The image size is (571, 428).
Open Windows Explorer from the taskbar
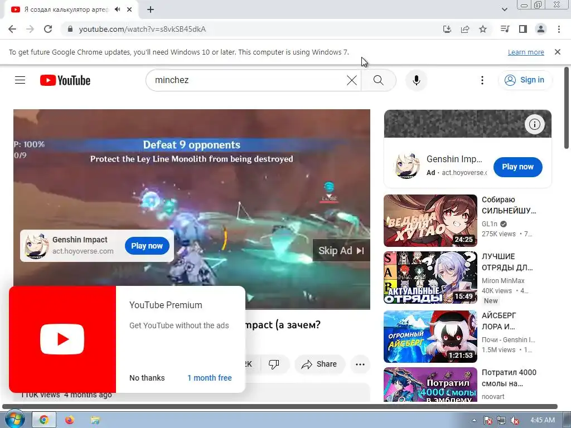point(95,420)
